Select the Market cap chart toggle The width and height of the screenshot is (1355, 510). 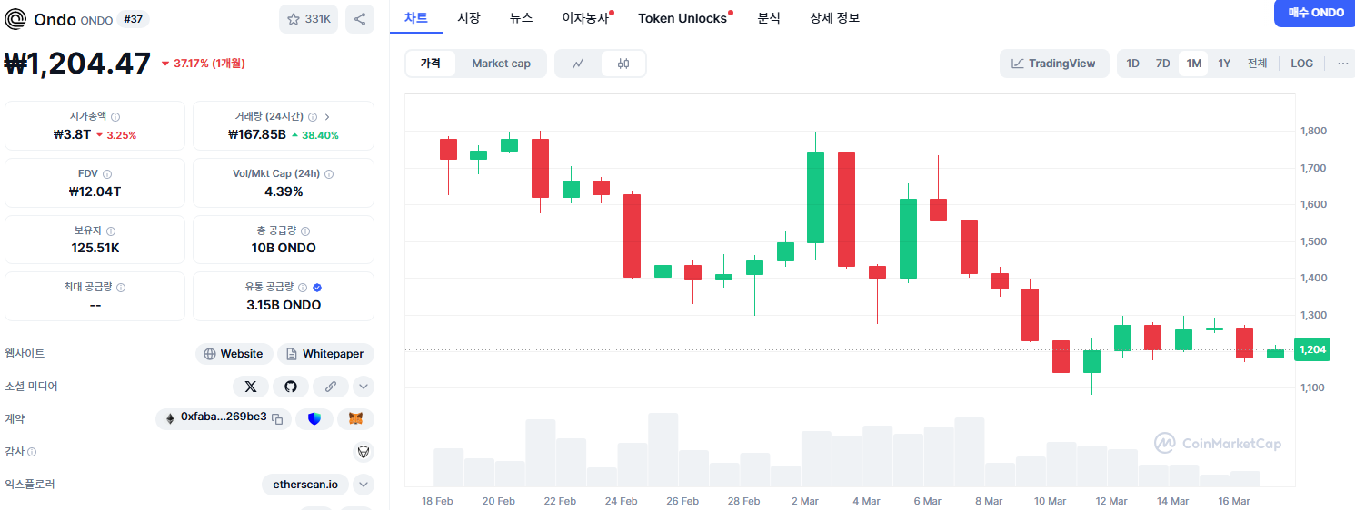pyautogui.click(x=501, y=64)
